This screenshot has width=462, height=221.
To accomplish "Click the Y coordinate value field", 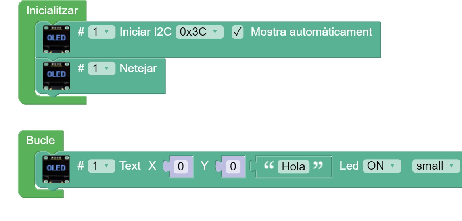I will [x=233, y=167].
